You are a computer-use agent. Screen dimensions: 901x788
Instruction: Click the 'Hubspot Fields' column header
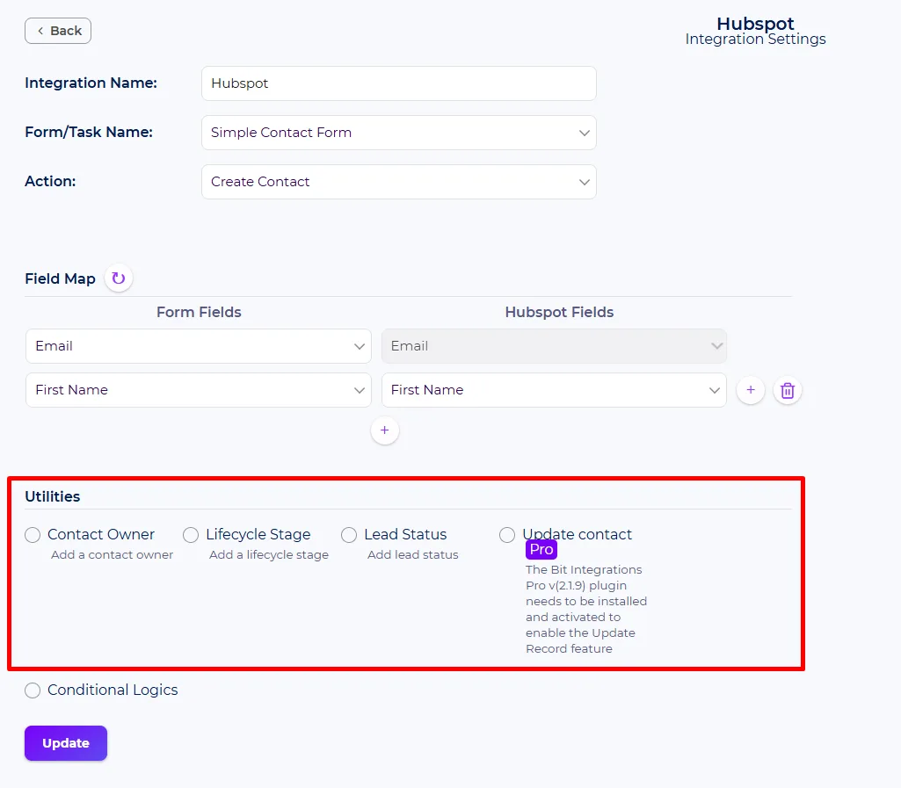coord(559,313)
